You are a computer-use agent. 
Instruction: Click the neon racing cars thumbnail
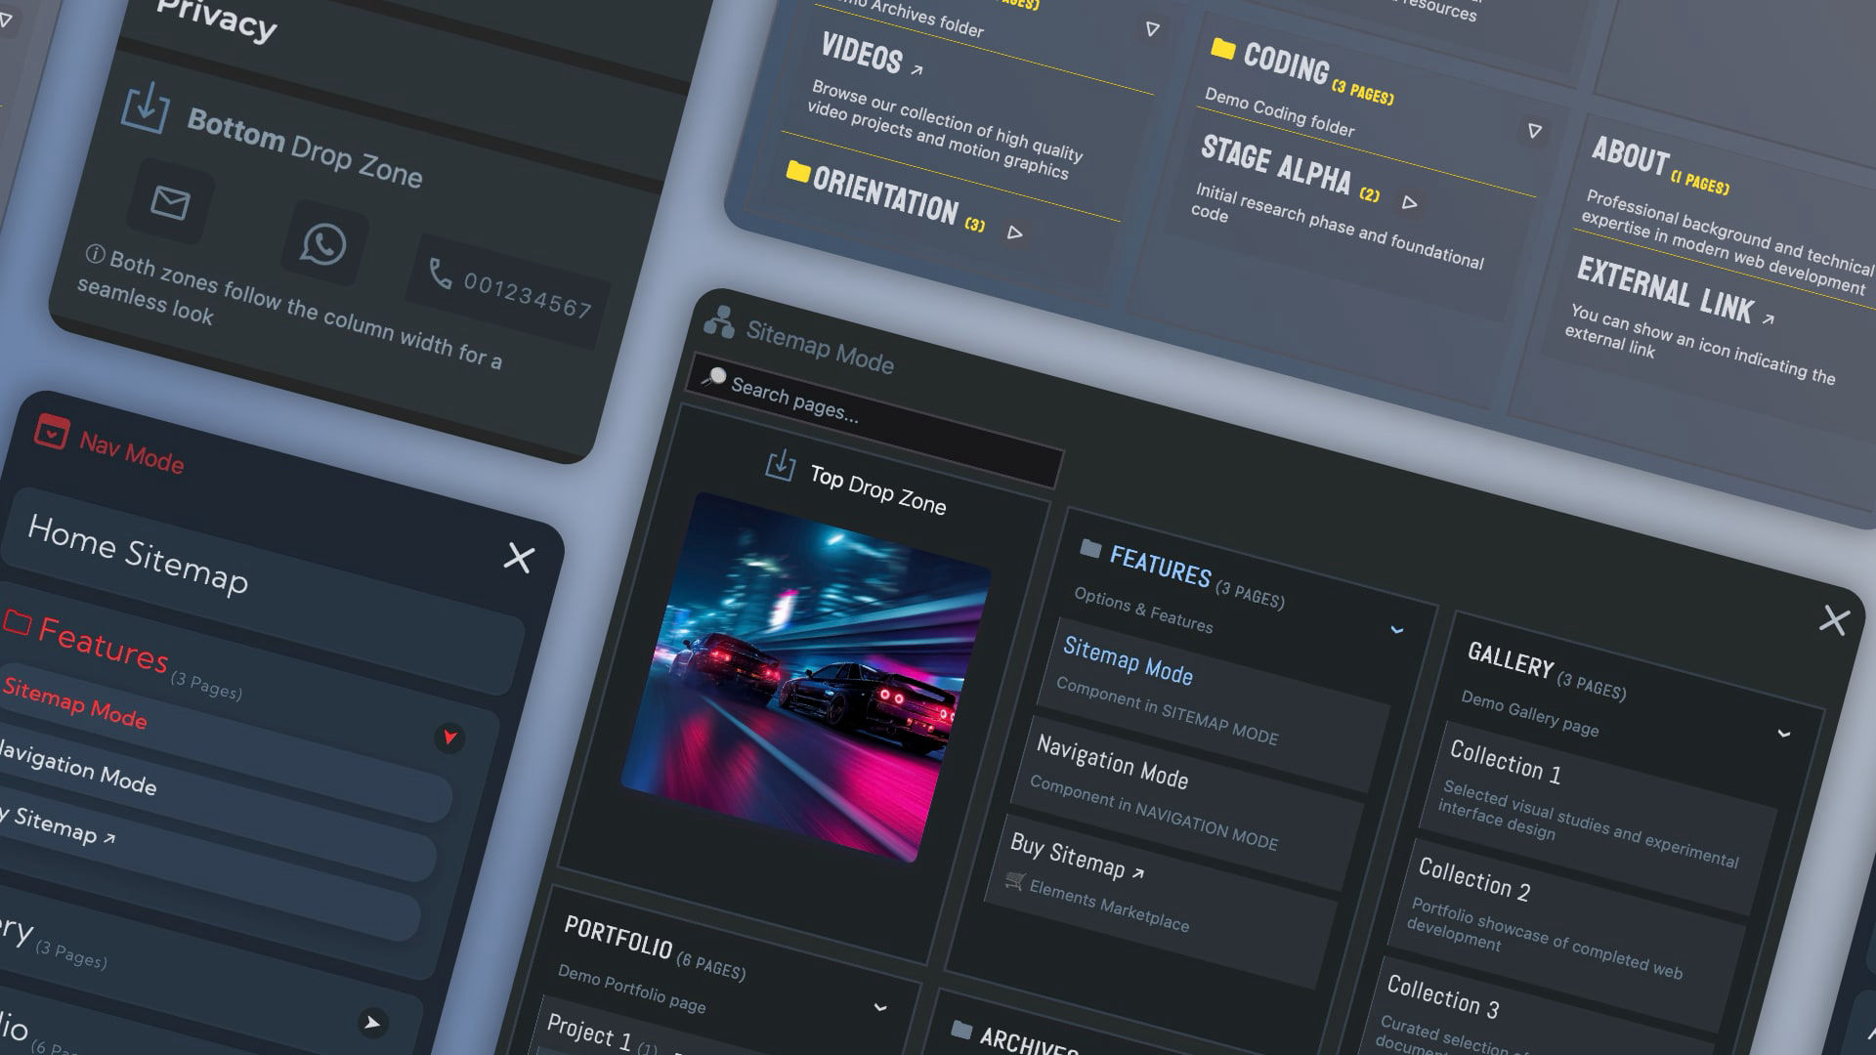click(807, 678)
